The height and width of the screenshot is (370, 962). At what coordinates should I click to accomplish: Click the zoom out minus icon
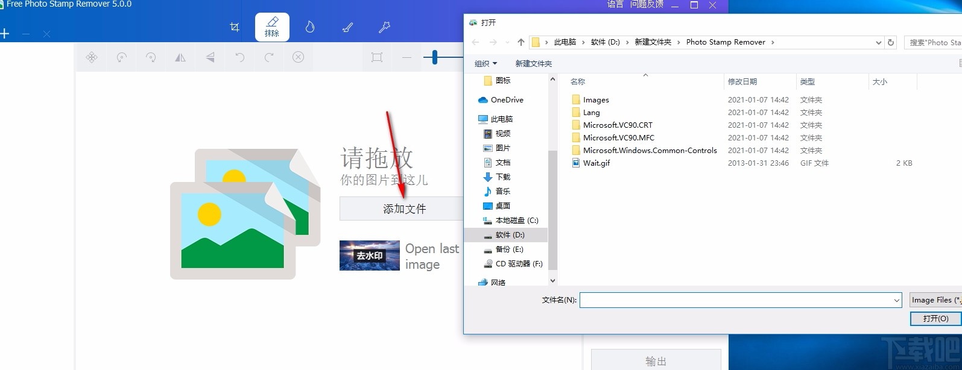[x=407, y=58]
